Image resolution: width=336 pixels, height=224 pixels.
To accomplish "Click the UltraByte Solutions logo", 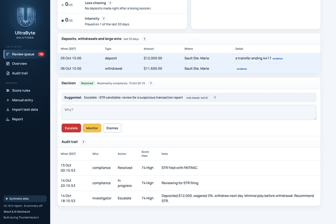I will tap(25, 23).
